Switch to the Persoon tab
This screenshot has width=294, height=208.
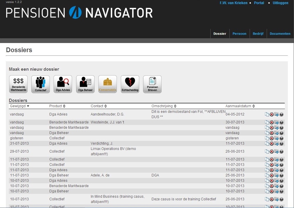(239, 34)
